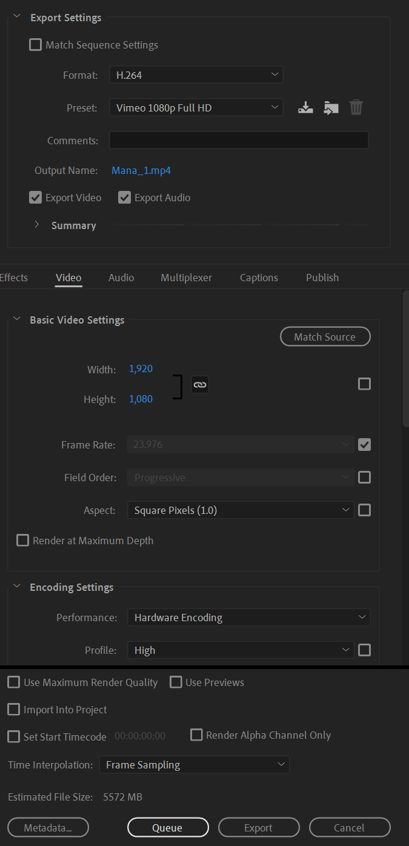This screenshot has height=846, width=409.
Task: Open the Format dropdown
Action: 196,75
